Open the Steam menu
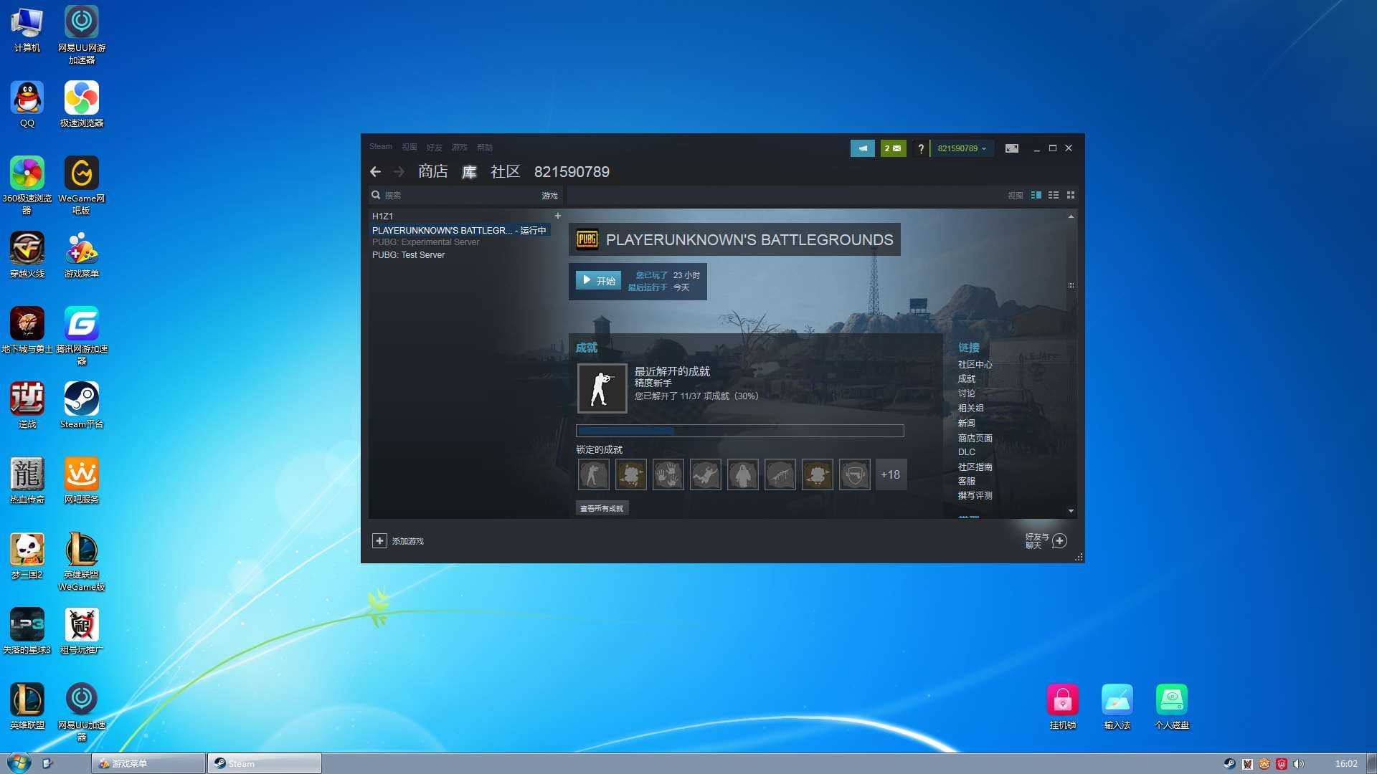 pyautogui.click(x=381, y=147)
